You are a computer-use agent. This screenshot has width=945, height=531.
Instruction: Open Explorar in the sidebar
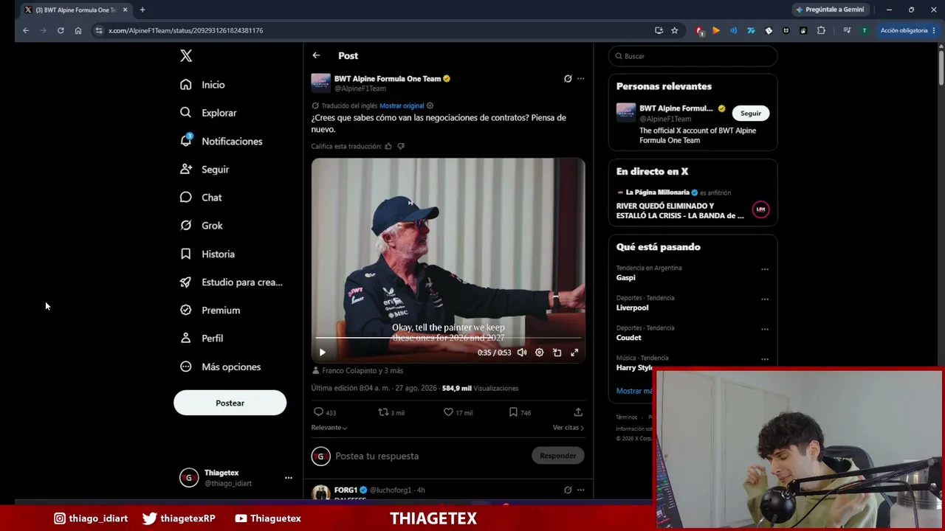(208, 113)
